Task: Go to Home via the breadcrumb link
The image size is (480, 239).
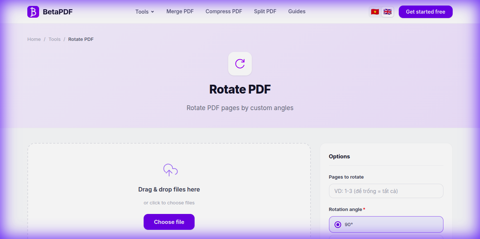Action: tap(34, 39)
